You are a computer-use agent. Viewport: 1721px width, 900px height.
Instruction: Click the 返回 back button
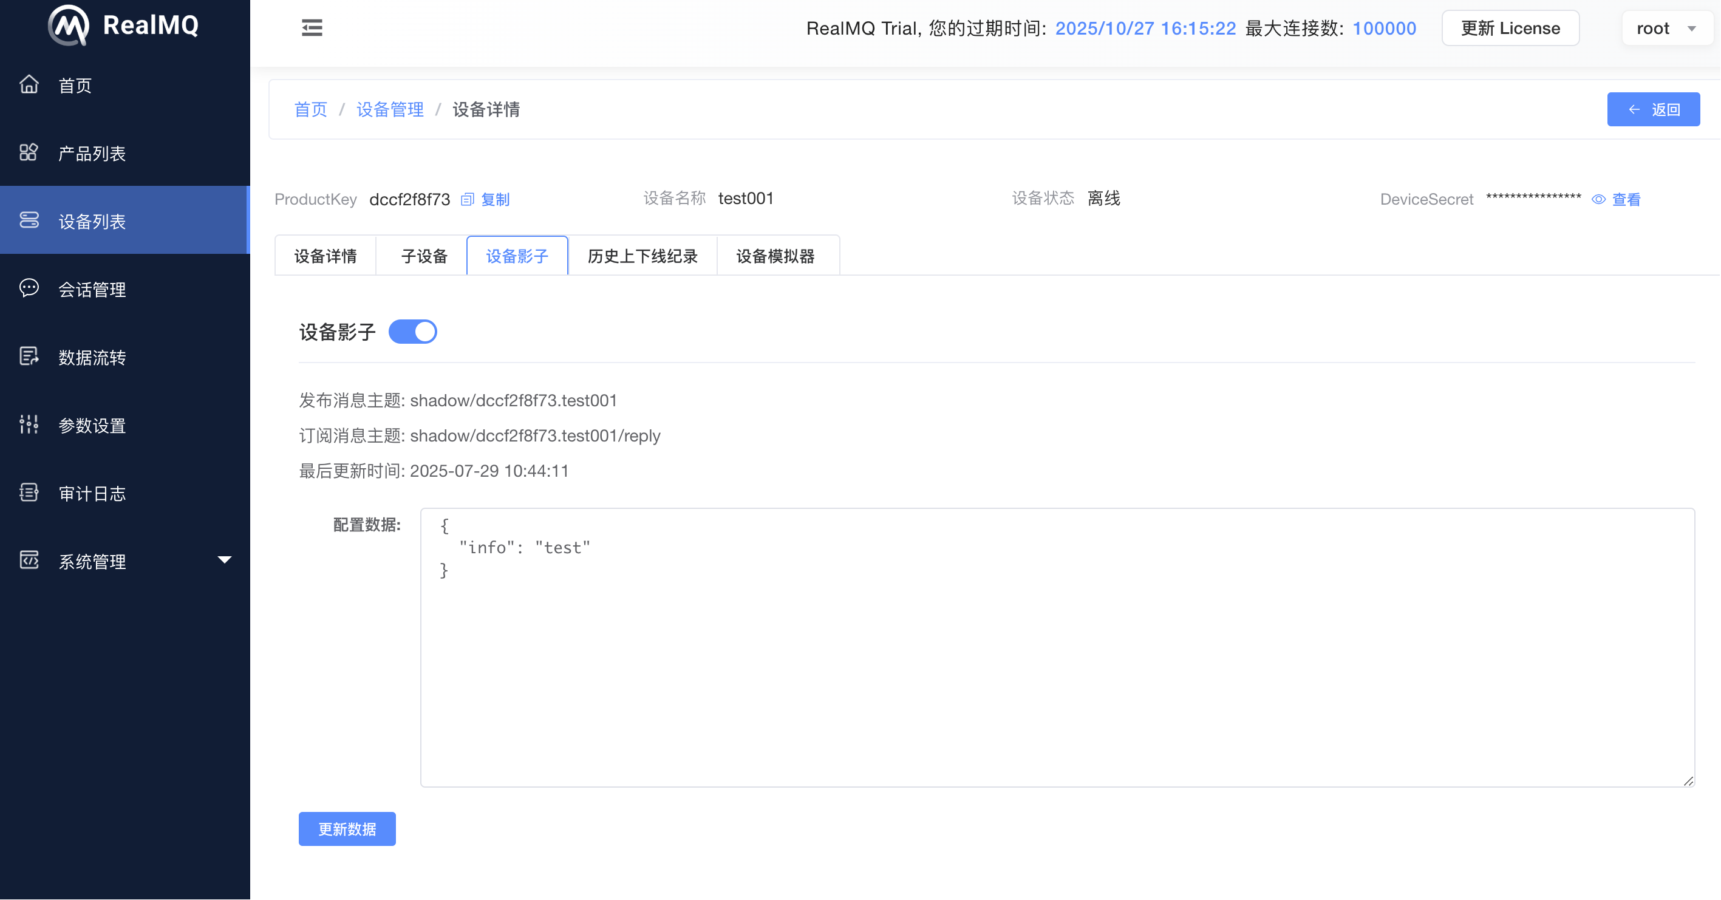click(x=1654, y=109)
